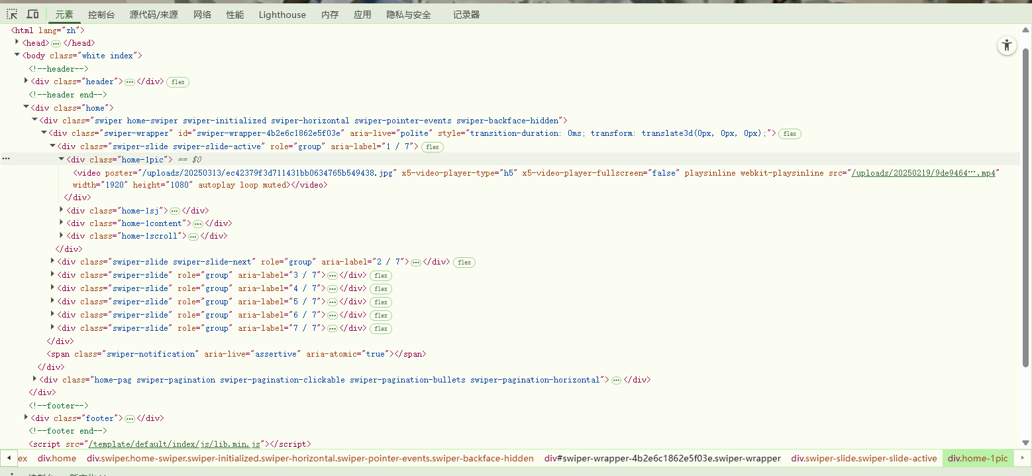
Task: Collapse the body class white index node
Action: (17, 55)
